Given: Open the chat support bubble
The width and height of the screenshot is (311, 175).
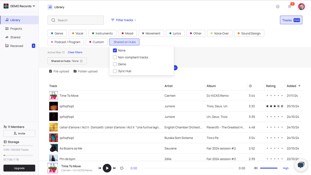Looking at the screenshot, I should 301,165.
